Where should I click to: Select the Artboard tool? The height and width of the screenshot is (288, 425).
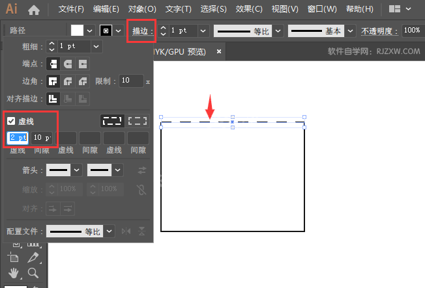click(x=13, y=257)
